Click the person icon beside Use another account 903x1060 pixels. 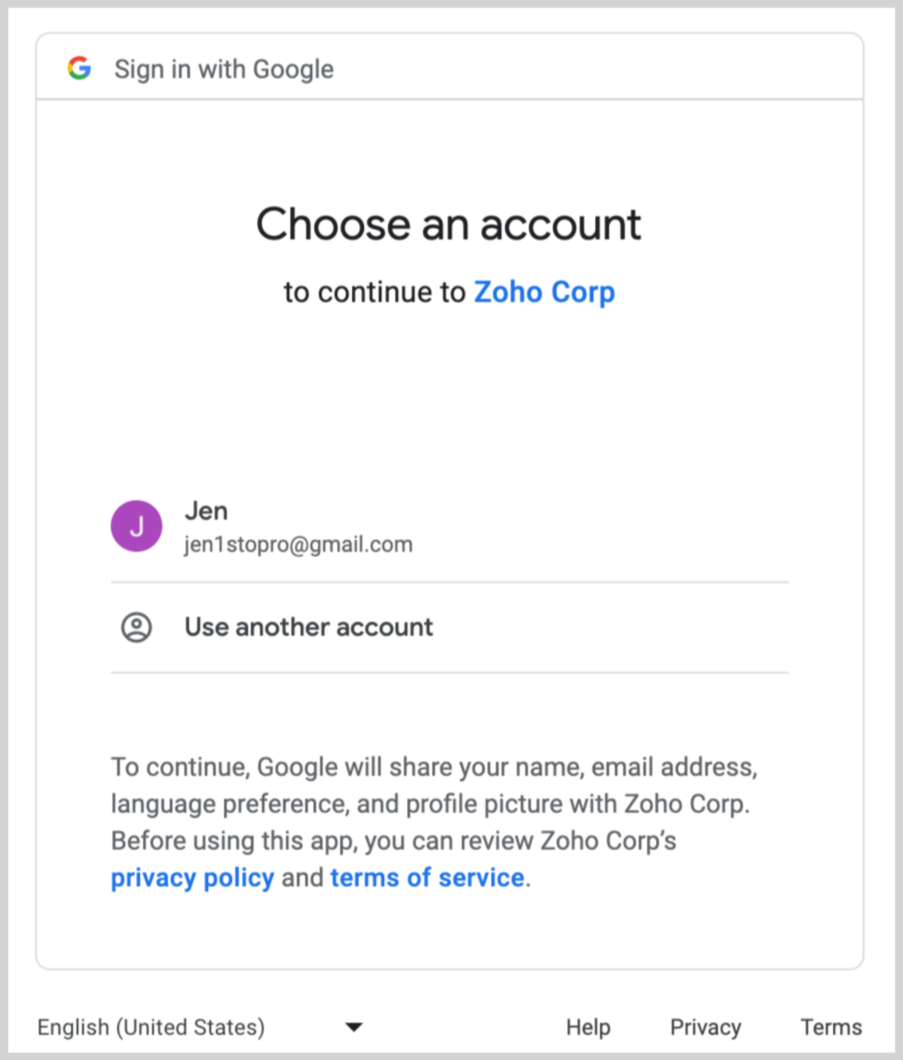point(136,628)
